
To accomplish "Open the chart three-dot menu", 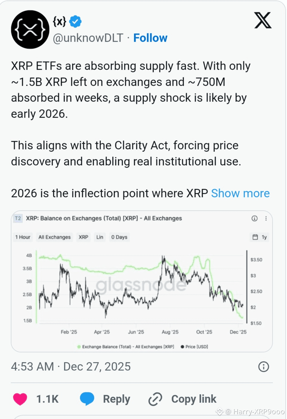I will (266, 218).
